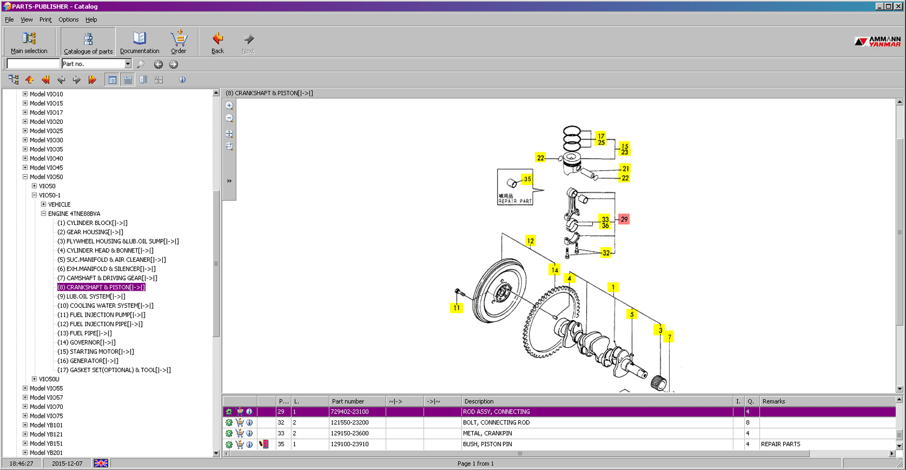906x470 pixels.
Task: Collapse the ENGINE 4TNE88BVA tree node
Action: coord(44,213)
